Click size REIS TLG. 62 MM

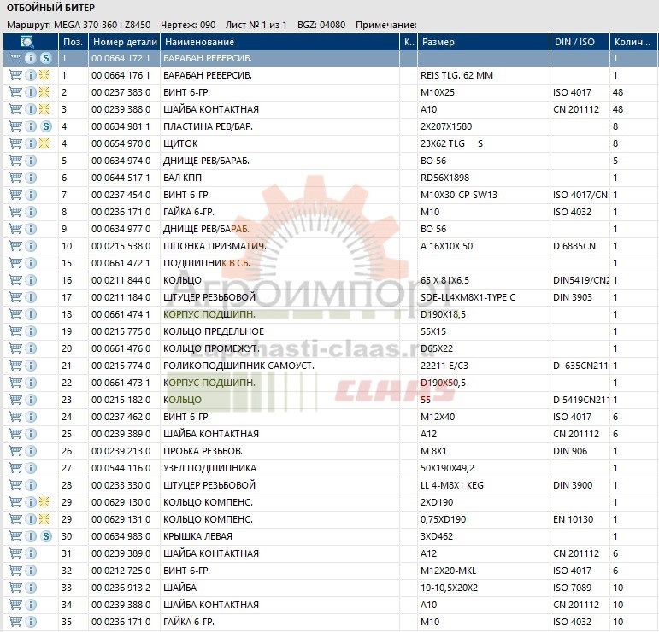click(456, 75)
